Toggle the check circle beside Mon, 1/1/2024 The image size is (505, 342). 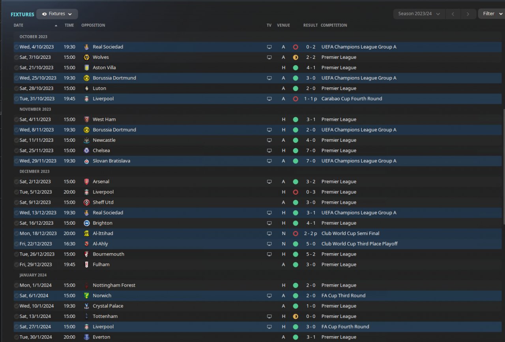point(16,285)
